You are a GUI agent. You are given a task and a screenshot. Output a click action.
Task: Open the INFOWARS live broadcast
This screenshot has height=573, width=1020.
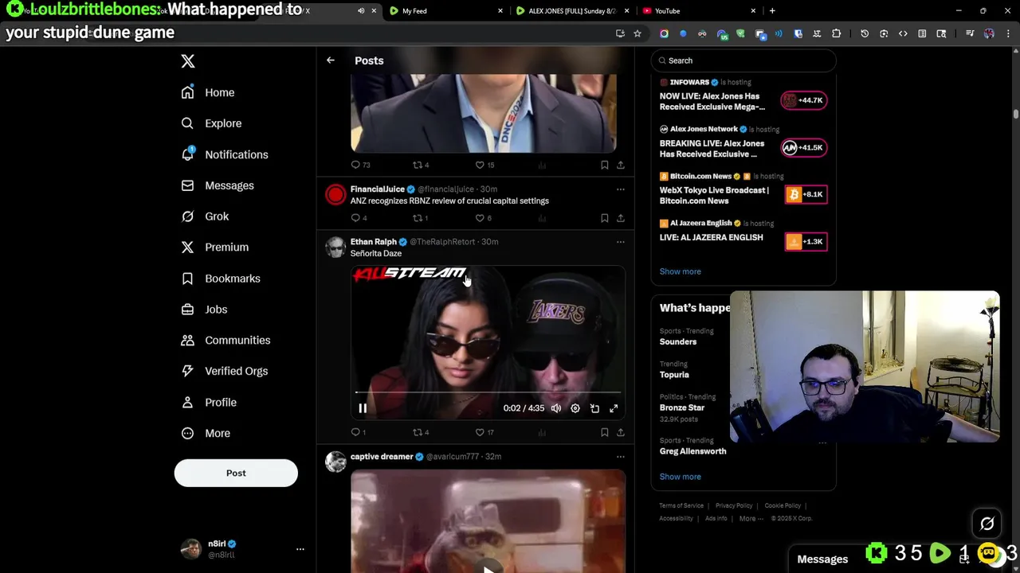click(x=743, y=96)
